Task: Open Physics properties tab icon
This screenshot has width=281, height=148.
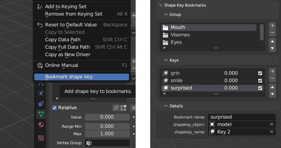Action: (x=41, y=93)
